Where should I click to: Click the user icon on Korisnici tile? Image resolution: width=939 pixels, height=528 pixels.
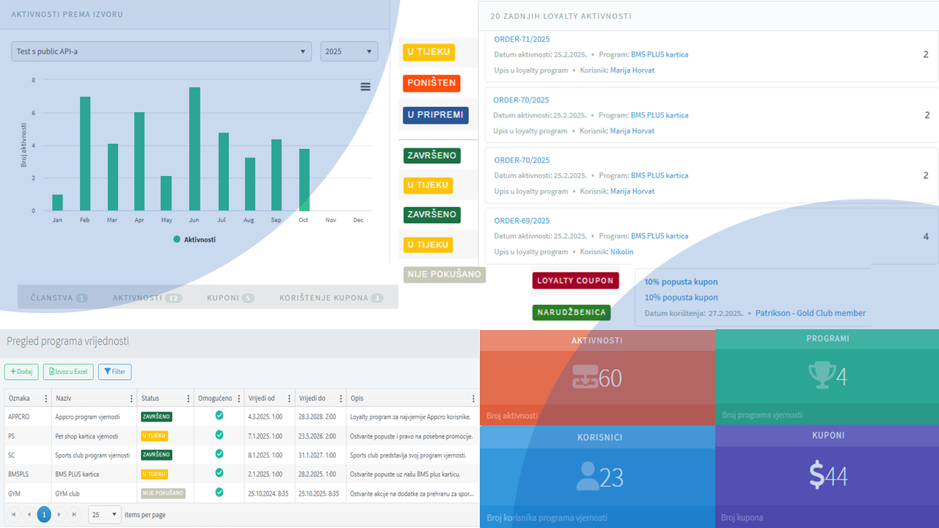coord(588,477)
